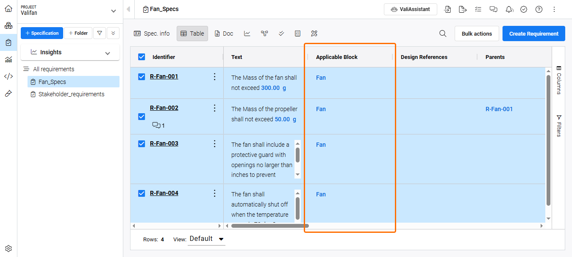
Task: Open the View Default dropdown
Action: 207,239
